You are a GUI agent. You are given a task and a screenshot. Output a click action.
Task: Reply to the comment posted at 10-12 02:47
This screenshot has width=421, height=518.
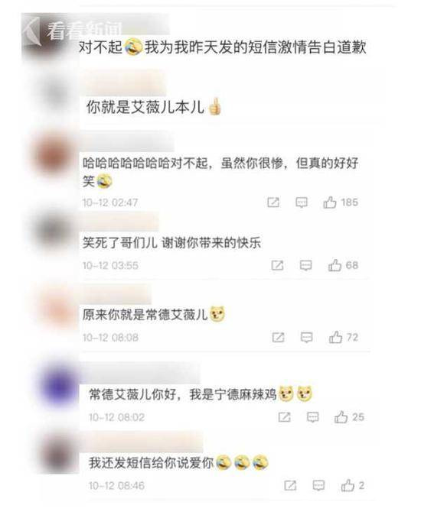(301, 202)
